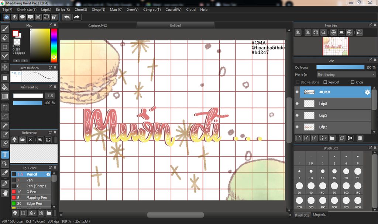The width and height of the screenshot is (378, 224).
Task: Click the export/share icon in toolbar
Action: click(x=15, y=17)
